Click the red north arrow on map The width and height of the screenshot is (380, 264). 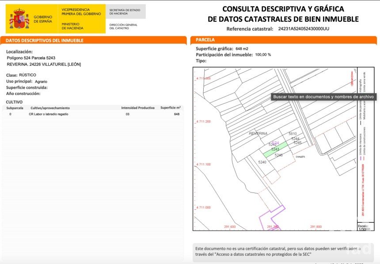352,77
